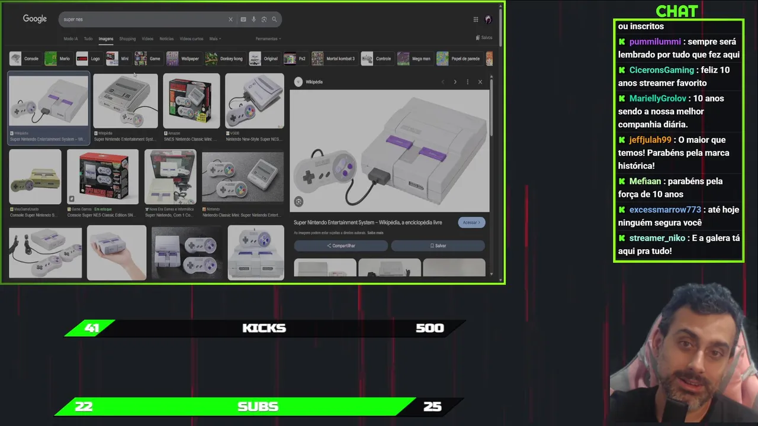Screen dimensions: 758x426
Task: Open the Salvos saved items link
Action: click(484, 37)
